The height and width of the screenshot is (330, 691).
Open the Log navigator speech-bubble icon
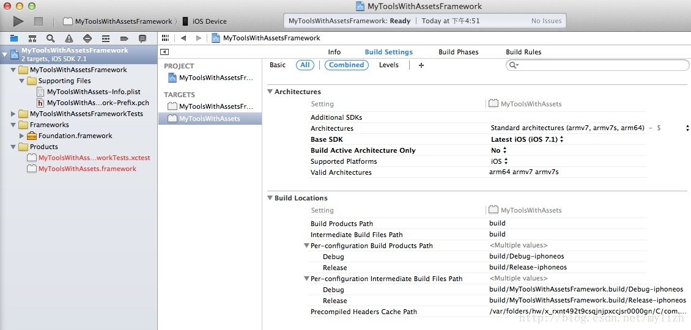(142, 38)
